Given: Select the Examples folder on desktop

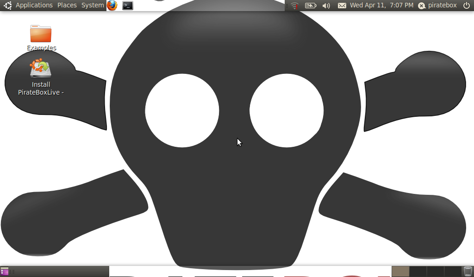Looking at the screenshot, I should pos(41,38).
